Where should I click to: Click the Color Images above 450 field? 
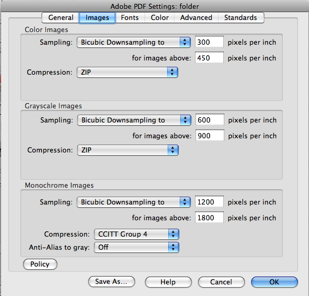click(209, 58)
